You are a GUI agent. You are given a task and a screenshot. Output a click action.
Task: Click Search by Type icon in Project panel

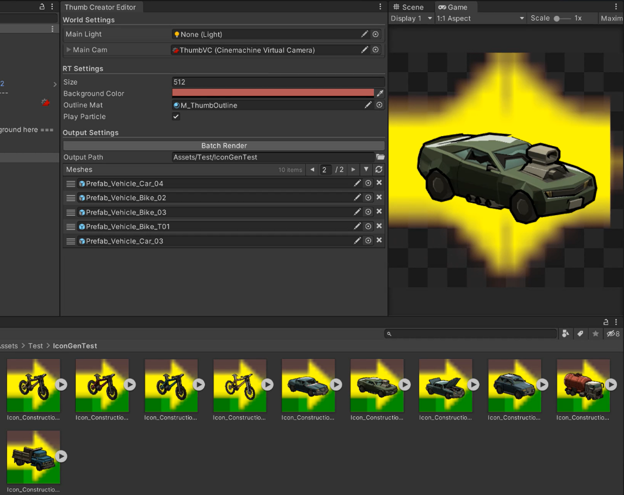click(x=565, y=334)
